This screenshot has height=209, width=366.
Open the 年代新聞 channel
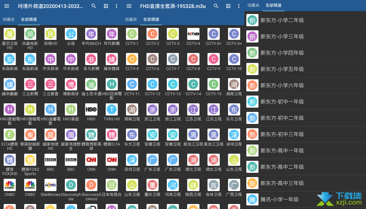coord(112,37)
